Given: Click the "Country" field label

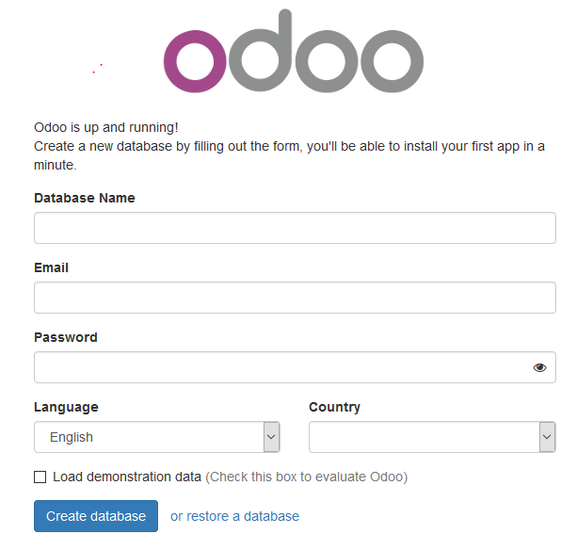Looking at the screenshot, I should [334, 407].
